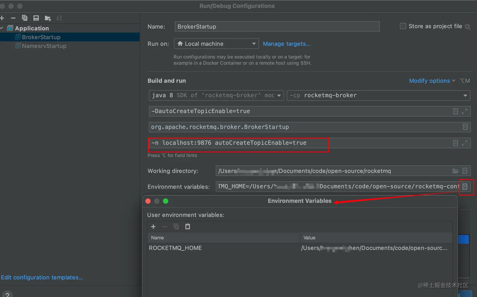The height and width of the screenshot is (297, 477).
Task: Sort the table by the Value column header
Action: pos(376,238)
